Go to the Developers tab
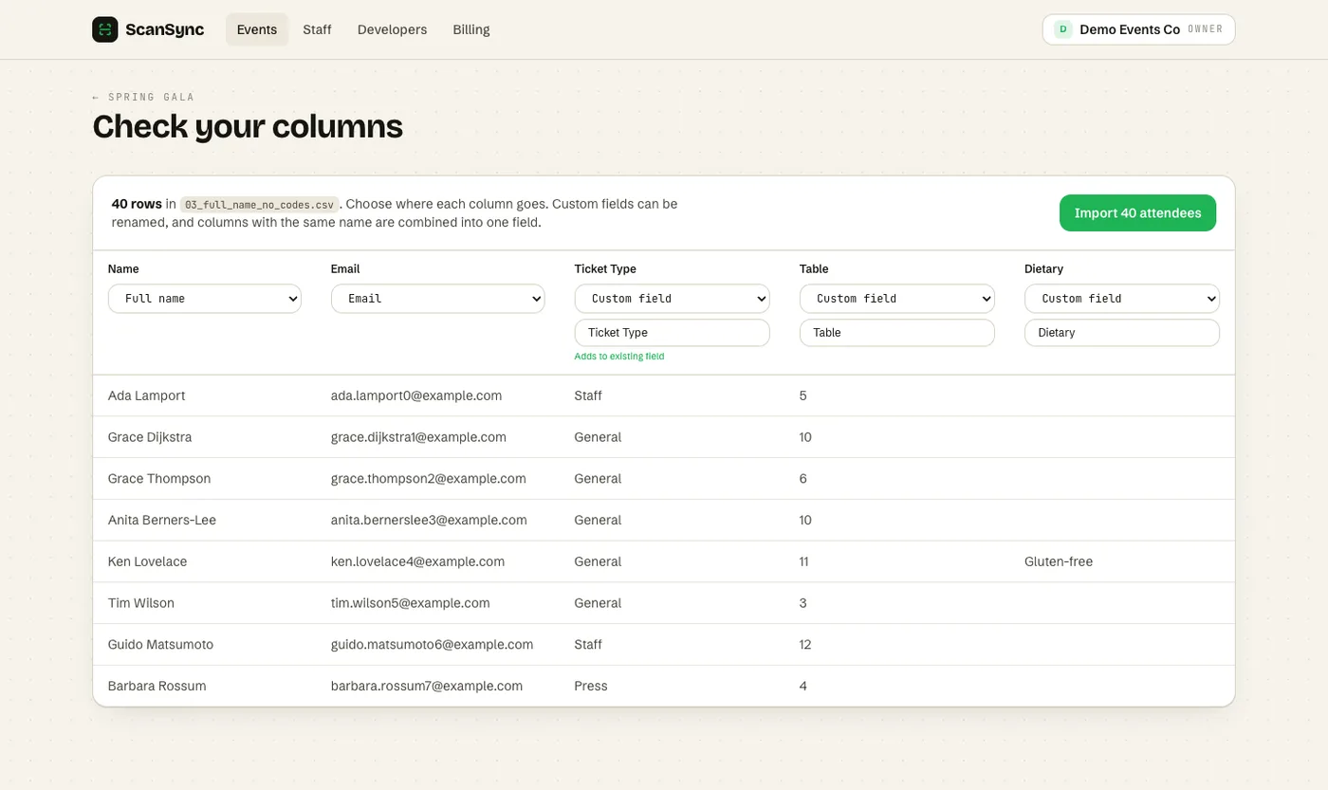 (392, 29)
